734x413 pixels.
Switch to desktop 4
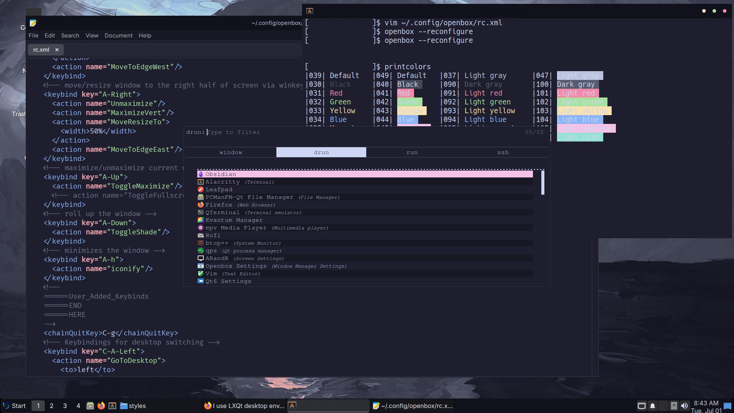[78, 406]
